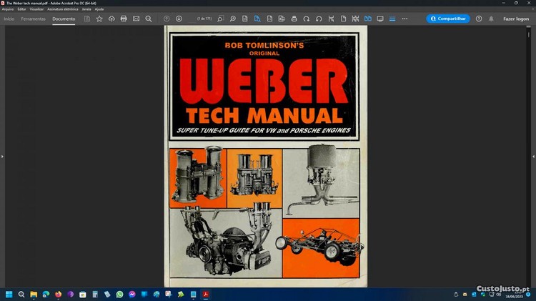This screenshot has height=301, width=536.
Task: Send file via the email envelope icon
Action: click(x=136, y=19)
